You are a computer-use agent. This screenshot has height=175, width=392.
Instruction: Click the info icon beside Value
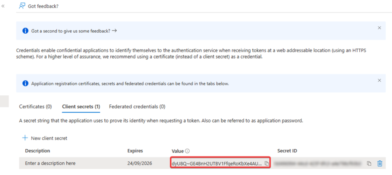point(187,151)
